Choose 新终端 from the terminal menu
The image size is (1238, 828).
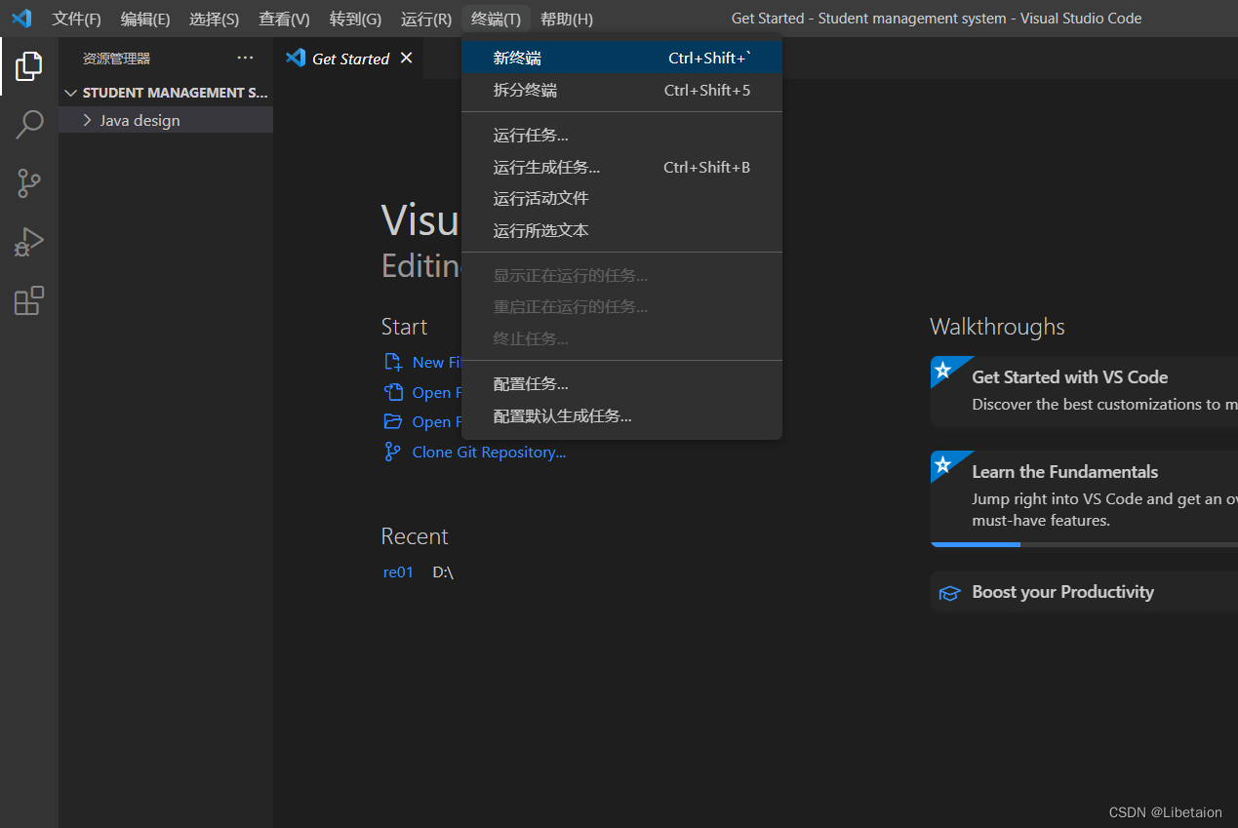tap(622, 59)
